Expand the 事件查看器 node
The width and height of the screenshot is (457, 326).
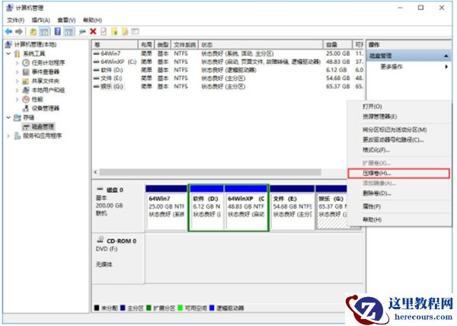[17, 72]
